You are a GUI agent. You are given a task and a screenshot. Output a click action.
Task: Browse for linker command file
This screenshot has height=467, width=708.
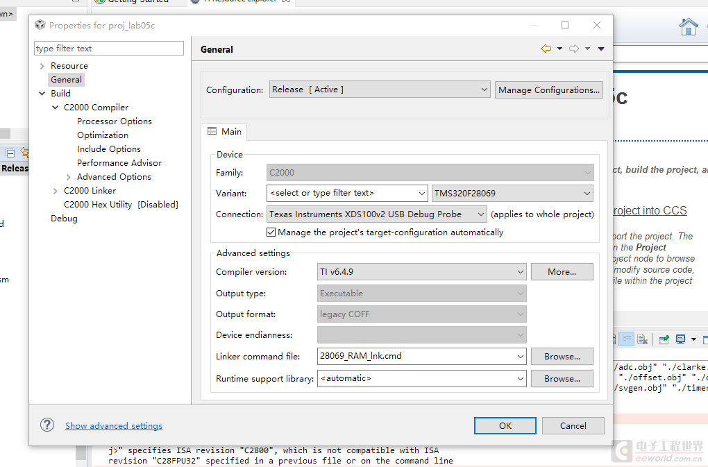click(562, 356)
